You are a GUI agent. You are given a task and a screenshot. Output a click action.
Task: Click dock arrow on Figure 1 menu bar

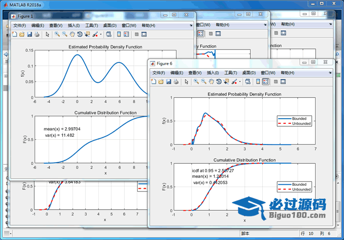tap(191, 25)
